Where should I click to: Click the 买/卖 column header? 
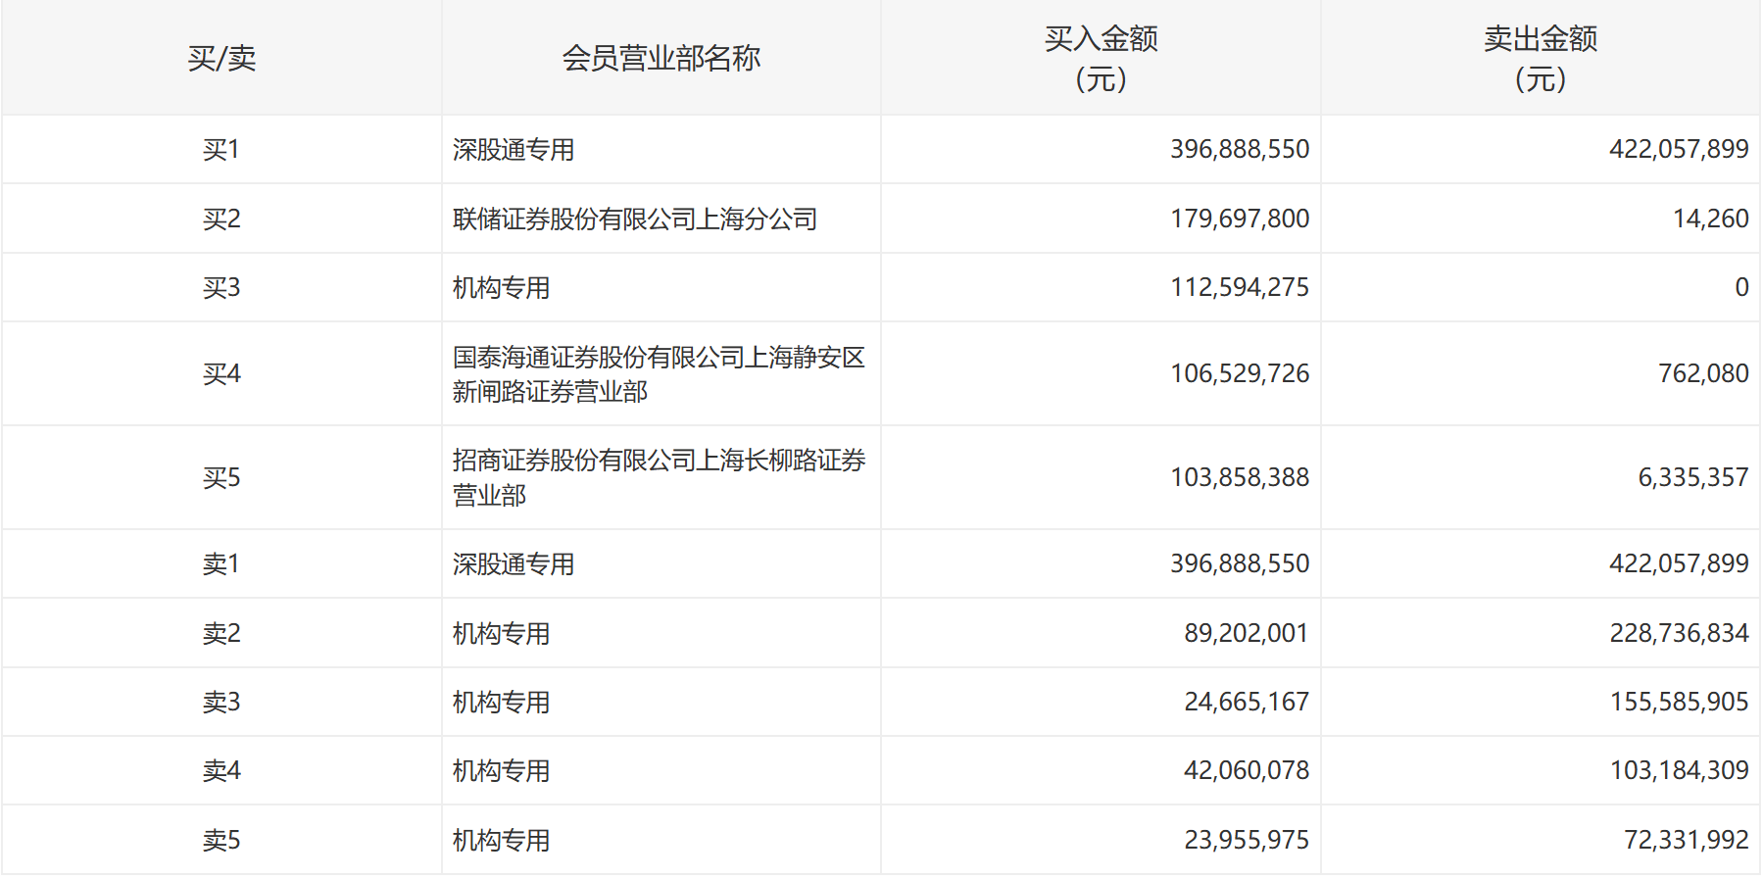pyautogui.click(x=221, y=59)
